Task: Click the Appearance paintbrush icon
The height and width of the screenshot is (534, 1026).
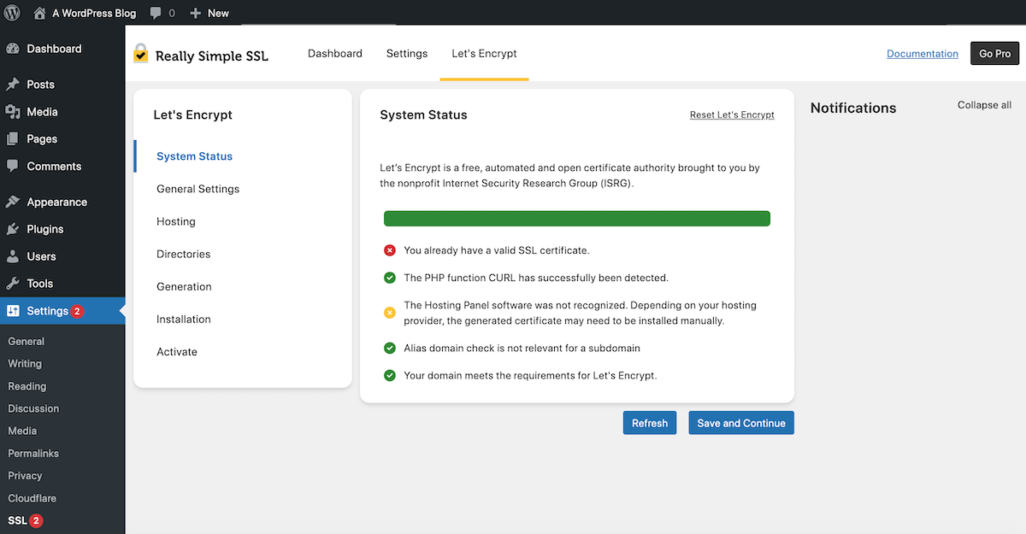Action: (13, 202)
